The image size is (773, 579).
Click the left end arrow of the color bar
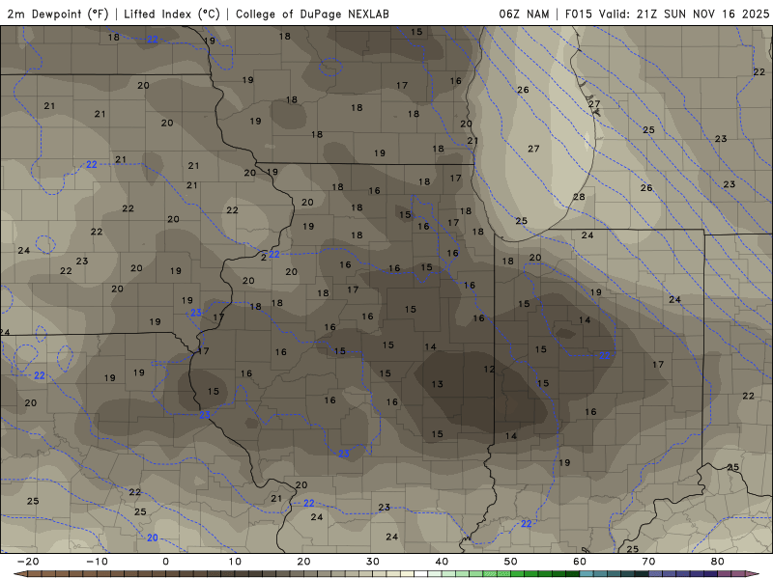pyautogui.click(x=20, y=574)
